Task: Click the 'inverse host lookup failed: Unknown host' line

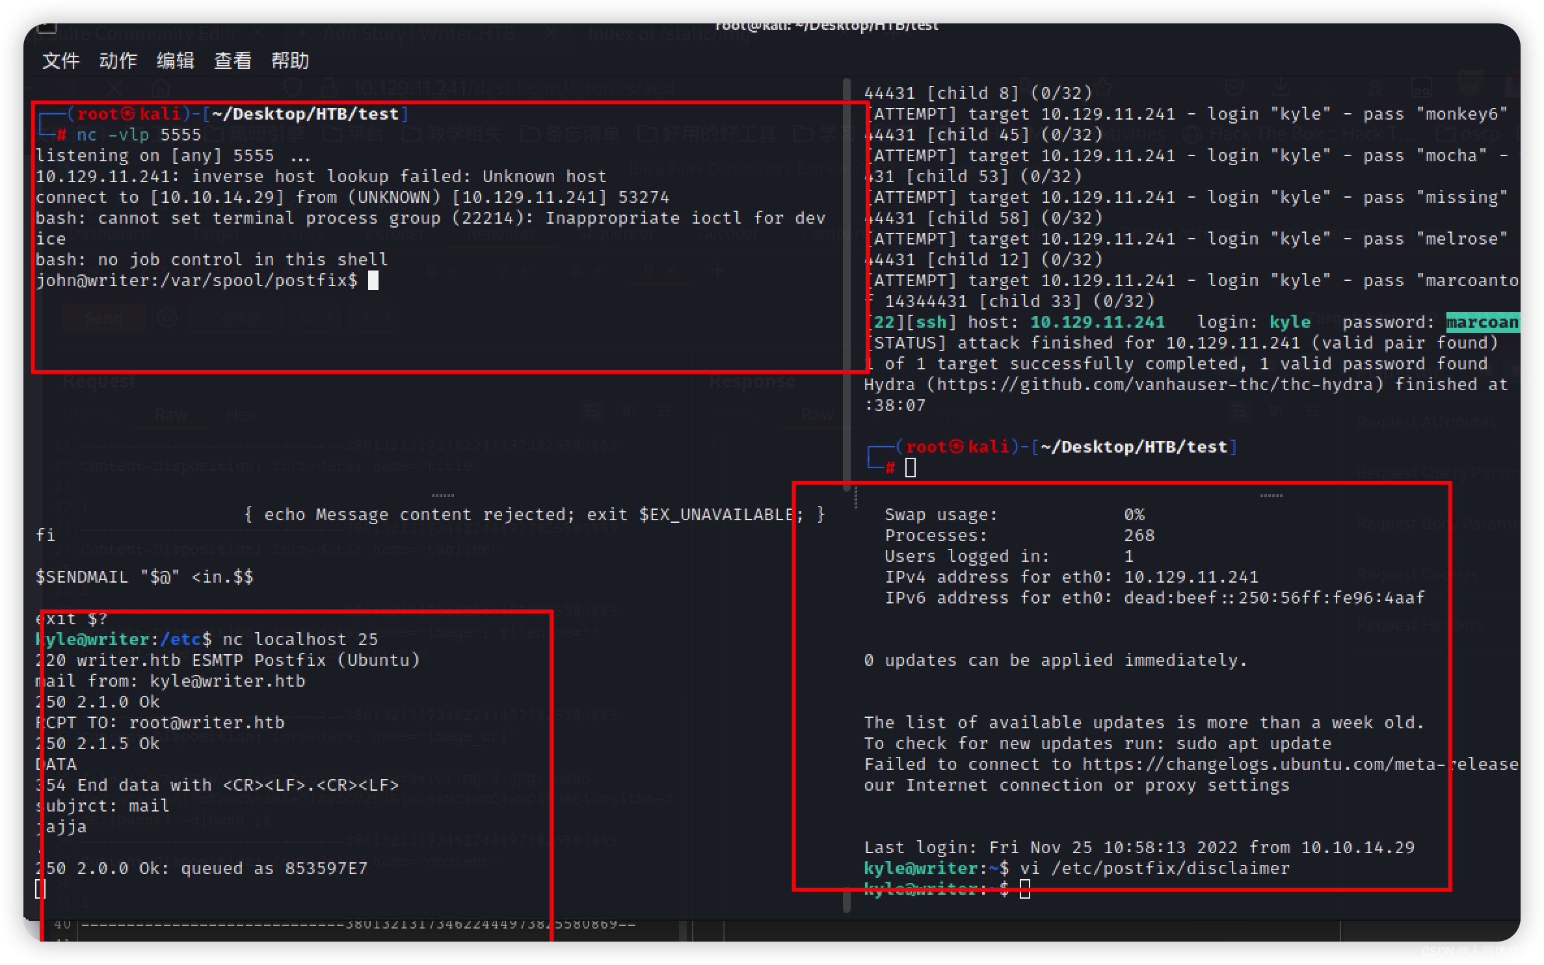Action: [321, 176]
